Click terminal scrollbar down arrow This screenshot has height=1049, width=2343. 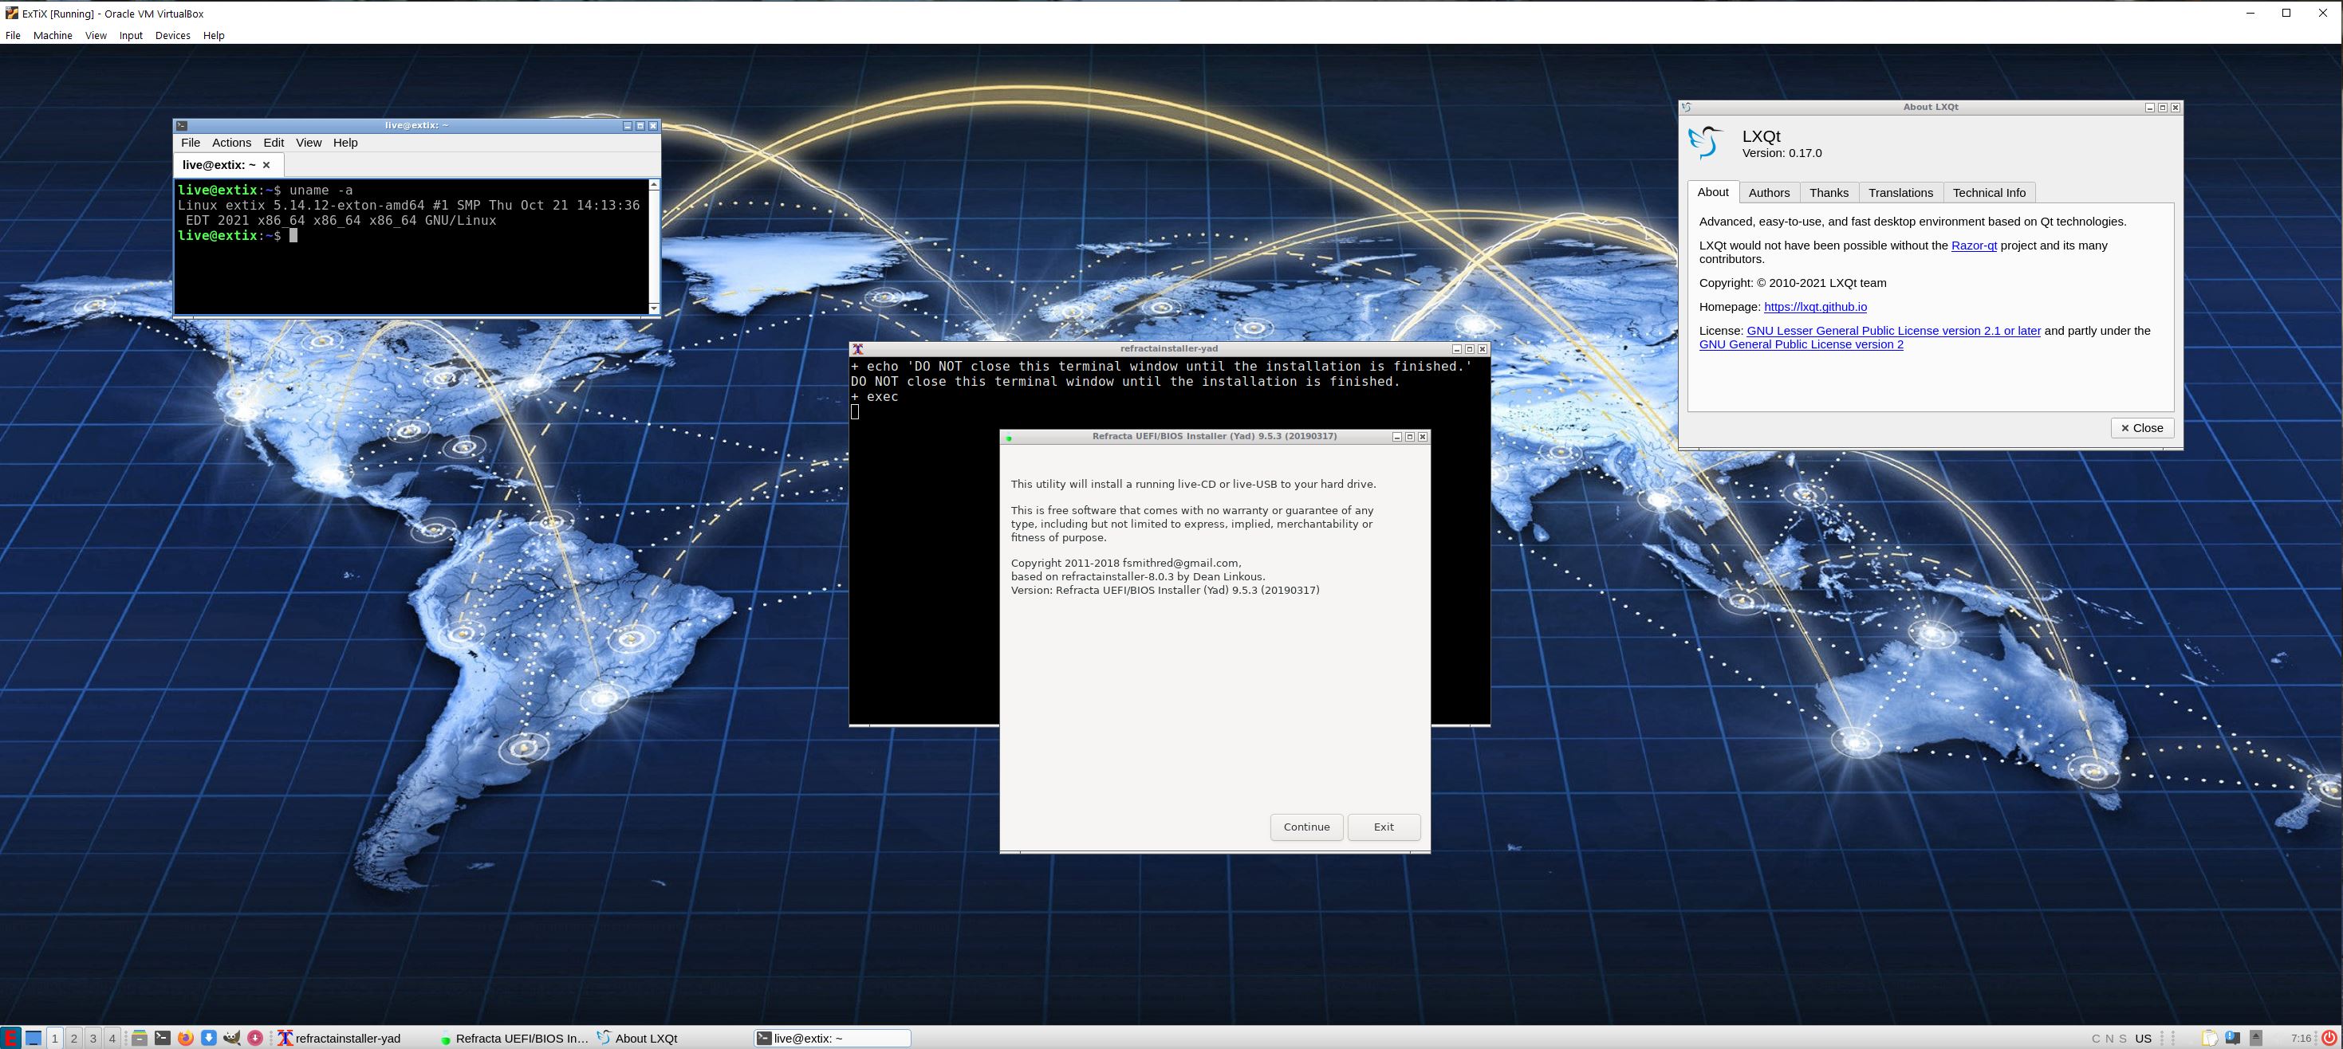pos(654,309)
